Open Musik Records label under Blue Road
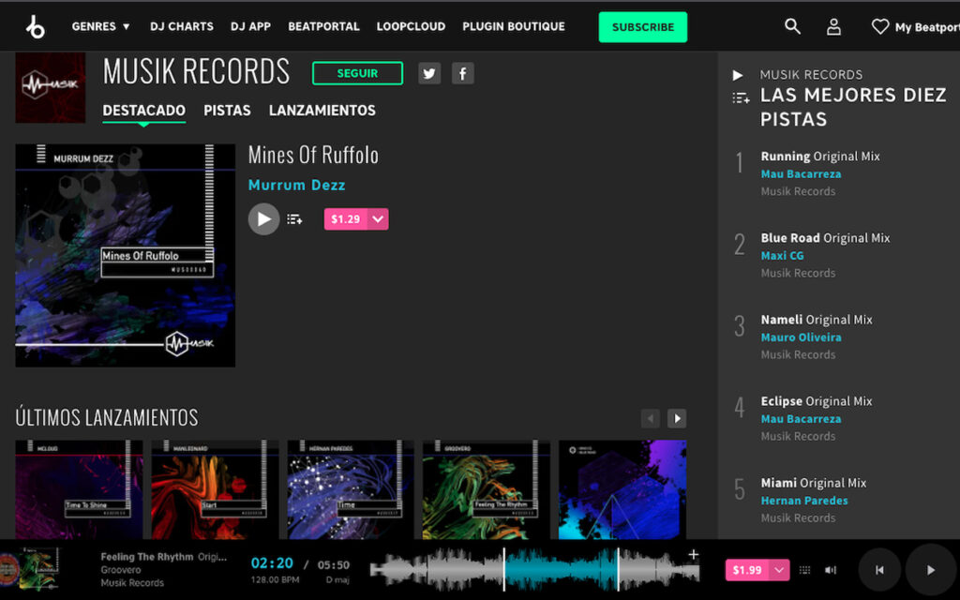 coord(799,273)
